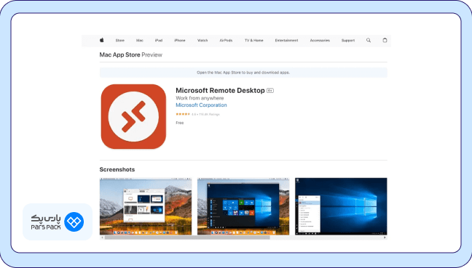Open the search magnifier icon
This screenshot has height=268, width=472.
[369, 40]
